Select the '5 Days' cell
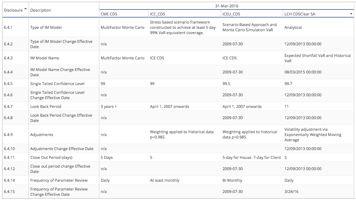The image size is (356, 200). [x=107, y=157]
